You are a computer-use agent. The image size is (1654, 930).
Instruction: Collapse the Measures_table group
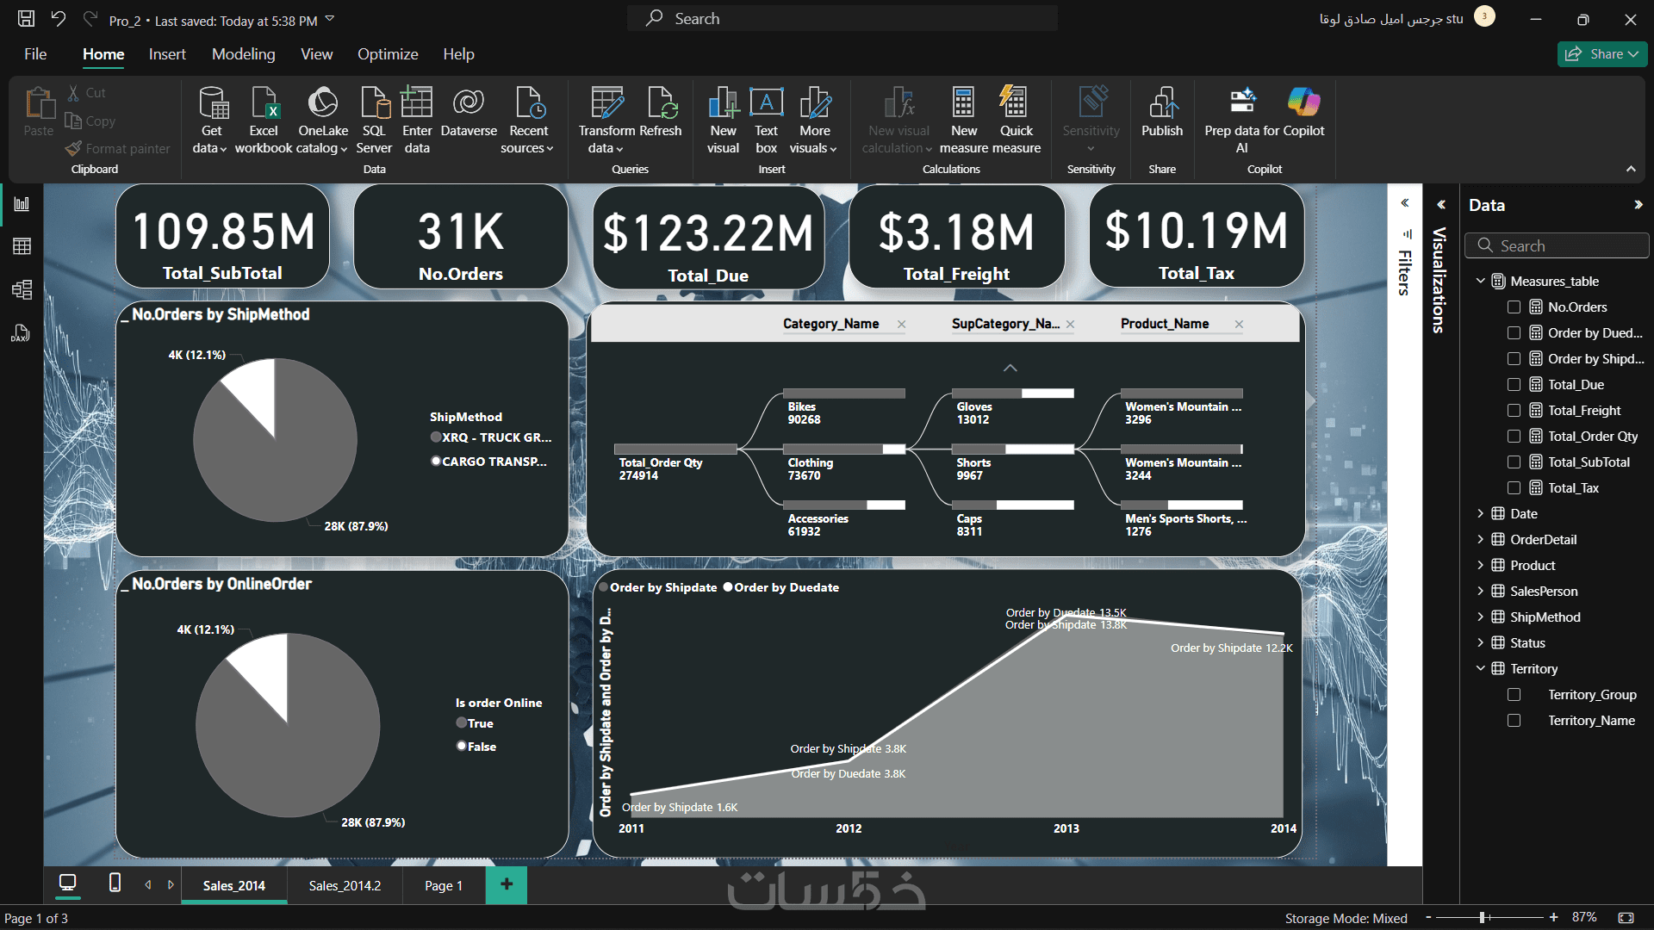click(x=1480, y=282)
